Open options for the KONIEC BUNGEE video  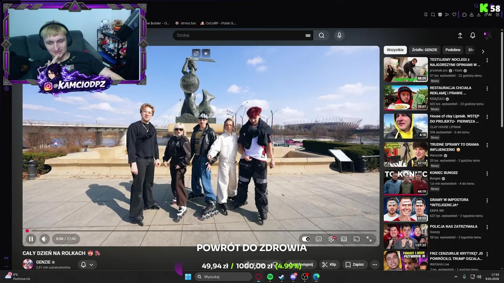click(487, 173)
